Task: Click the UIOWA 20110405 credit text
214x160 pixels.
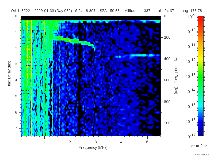Action: [x=201, y=155]
